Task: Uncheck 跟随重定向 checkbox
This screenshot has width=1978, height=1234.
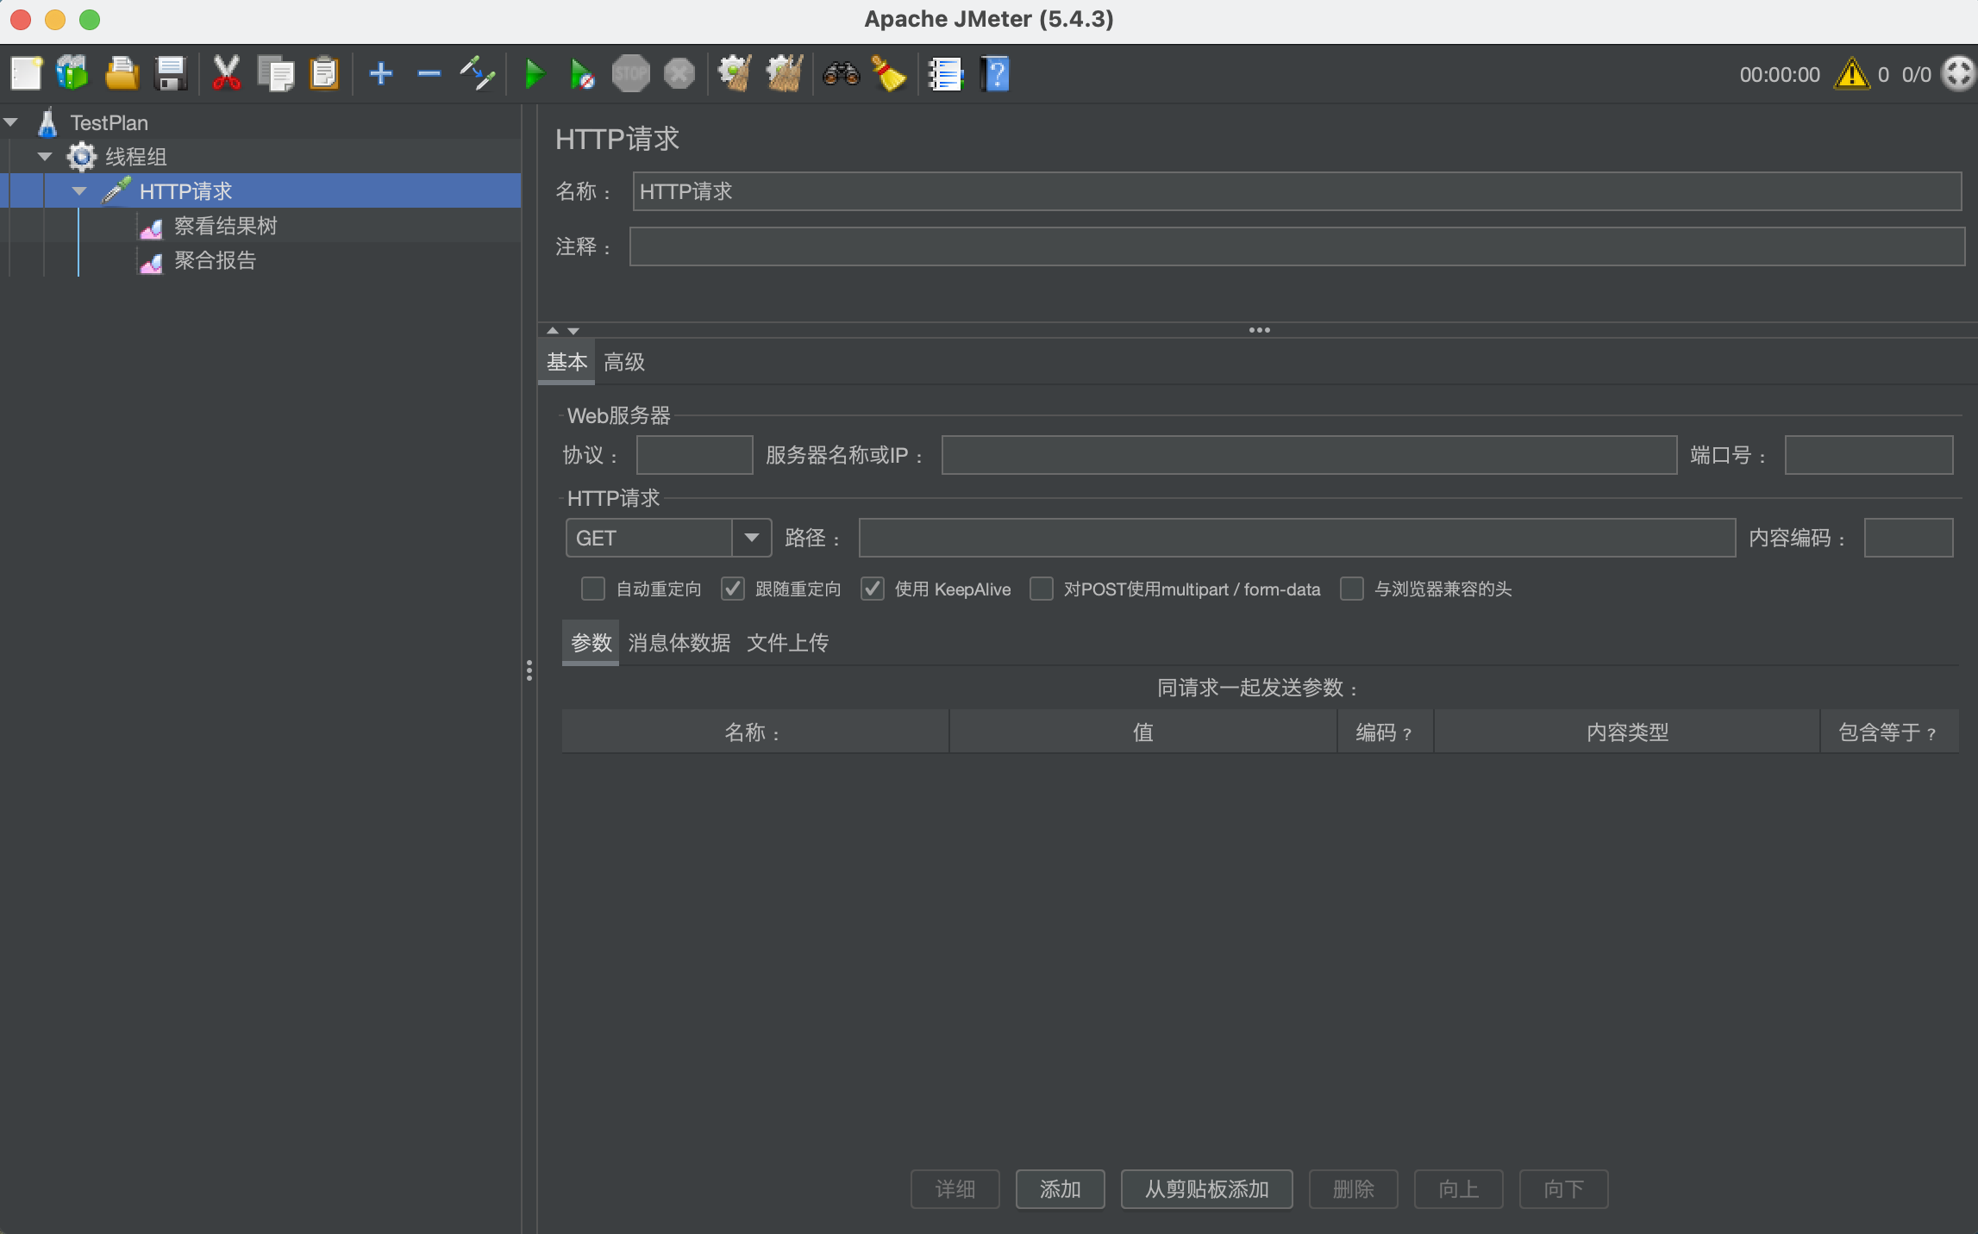Action: (x=732, y=589)
